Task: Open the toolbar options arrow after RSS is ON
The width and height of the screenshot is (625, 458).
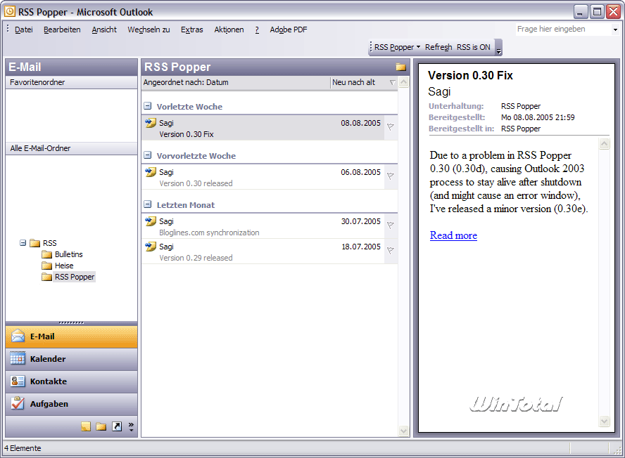Action: [498, 47]
